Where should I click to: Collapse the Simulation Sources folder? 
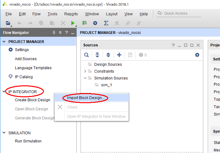[x=85, y=78]
